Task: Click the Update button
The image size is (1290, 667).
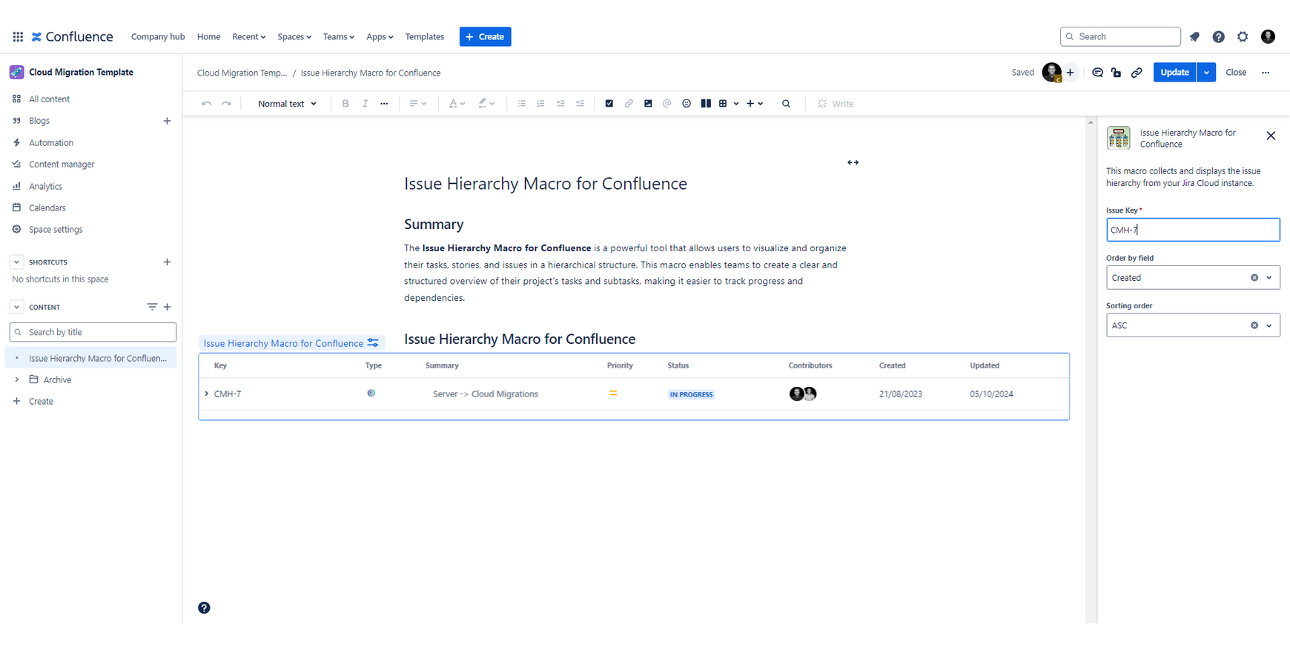Action: 1175,73
